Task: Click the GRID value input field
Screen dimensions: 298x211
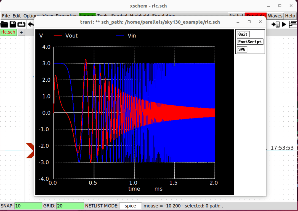Action: click(70, 206)
